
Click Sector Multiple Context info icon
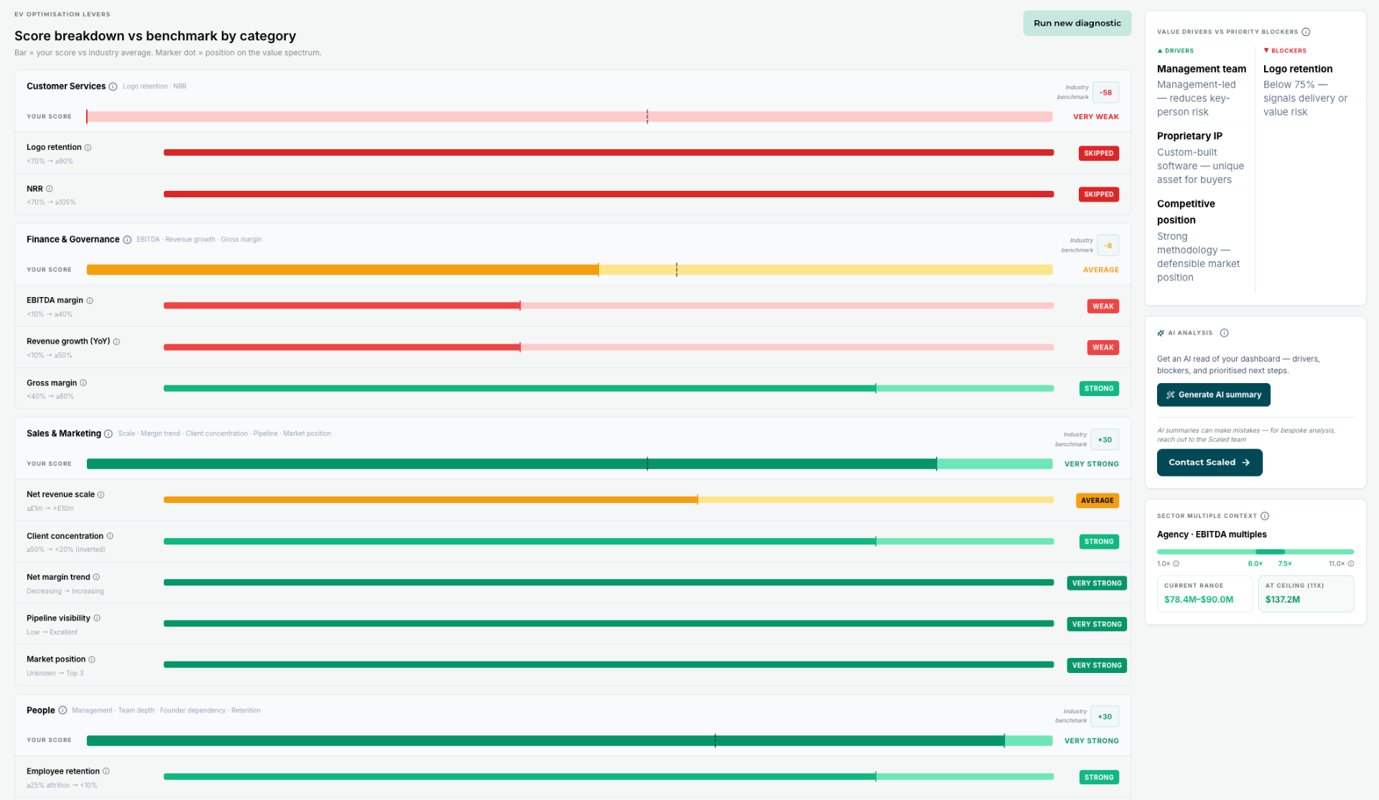pyautogui.click(x=1265, y=516)
